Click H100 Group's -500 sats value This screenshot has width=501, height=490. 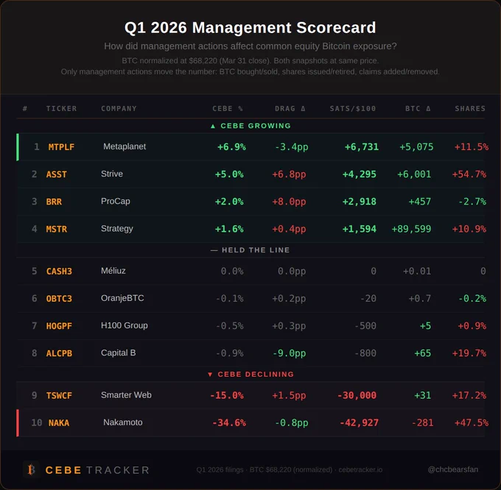(365, 326)
